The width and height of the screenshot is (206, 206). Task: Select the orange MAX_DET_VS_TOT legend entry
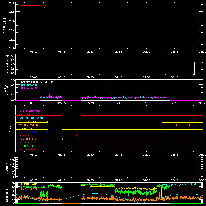[32, 189]
